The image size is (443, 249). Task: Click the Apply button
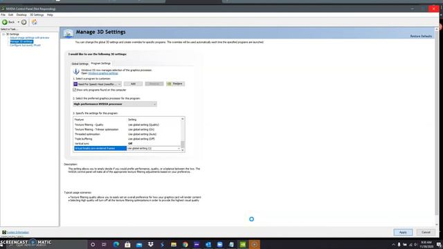[403, 232]
